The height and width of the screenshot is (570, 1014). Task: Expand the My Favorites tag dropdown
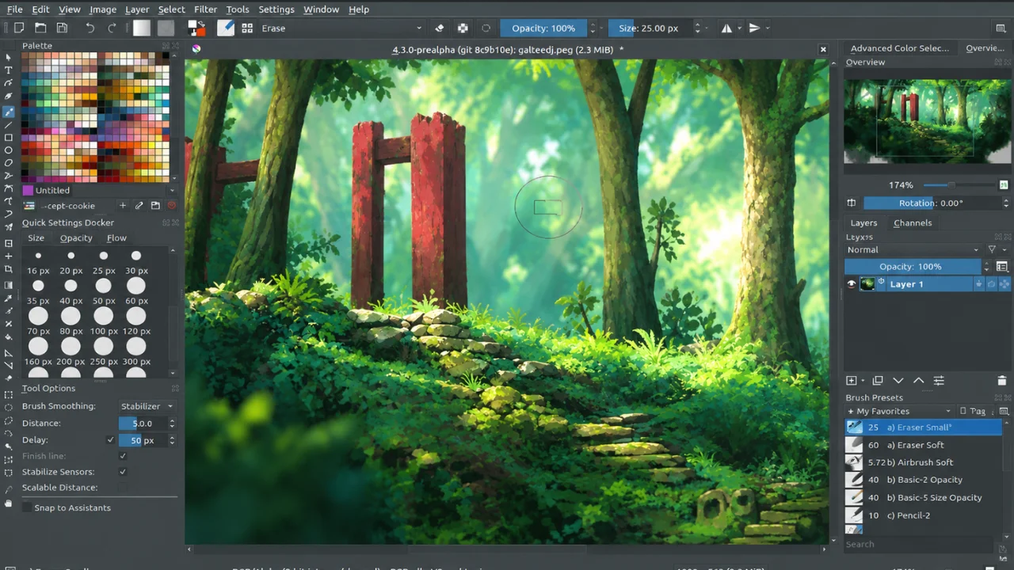point(898,412)
